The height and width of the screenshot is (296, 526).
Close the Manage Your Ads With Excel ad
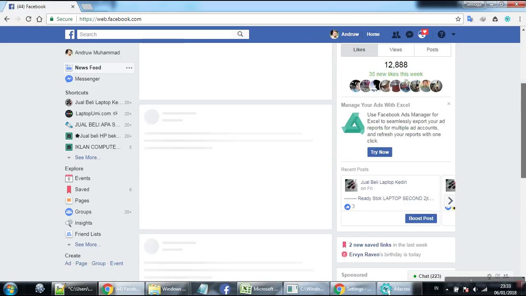point(449,104)
